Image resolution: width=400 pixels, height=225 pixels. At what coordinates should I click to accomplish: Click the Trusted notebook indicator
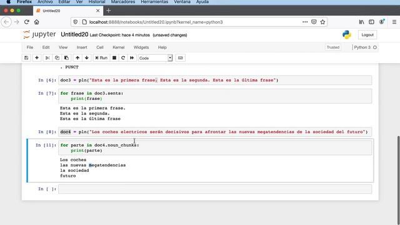(x=333, y=47)
